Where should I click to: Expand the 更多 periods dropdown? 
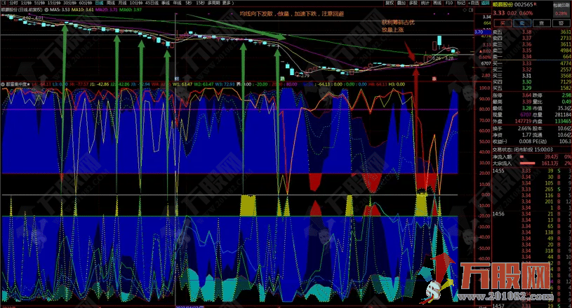pos(227,3)
